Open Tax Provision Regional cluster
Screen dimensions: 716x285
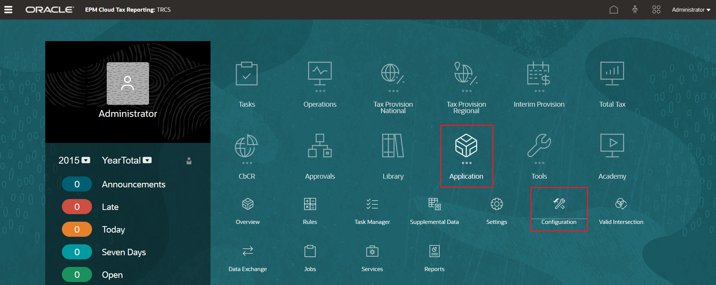[466, 88]
